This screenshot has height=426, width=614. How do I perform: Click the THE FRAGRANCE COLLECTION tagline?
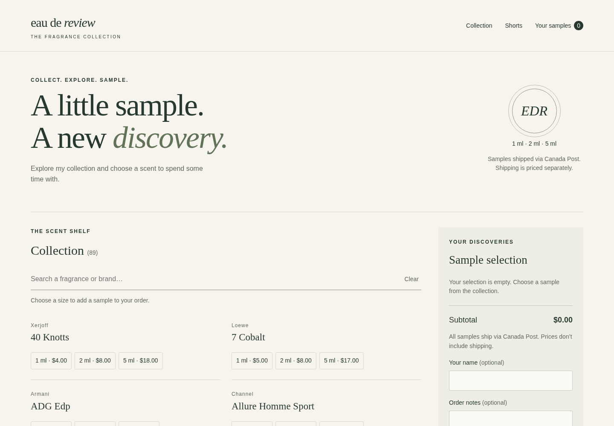click(76, 37)
